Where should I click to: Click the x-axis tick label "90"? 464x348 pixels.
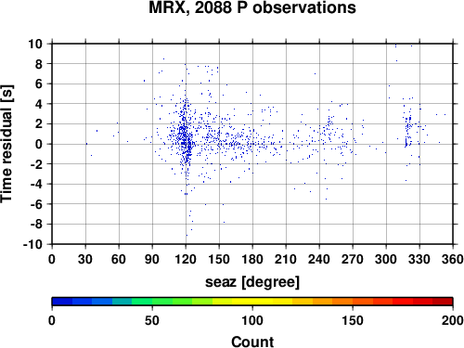pyautogui.click(x=152, y=259)
